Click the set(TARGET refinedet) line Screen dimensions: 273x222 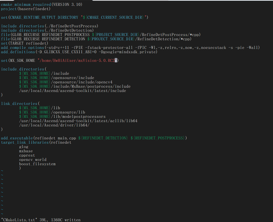point(25,43)
